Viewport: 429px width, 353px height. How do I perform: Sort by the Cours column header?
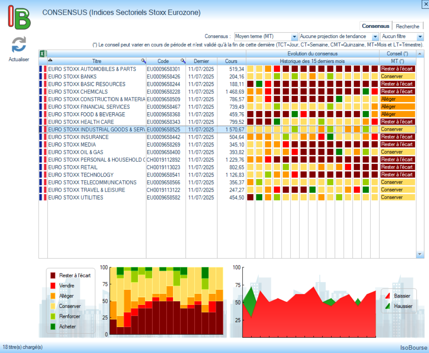pos(231,61)
